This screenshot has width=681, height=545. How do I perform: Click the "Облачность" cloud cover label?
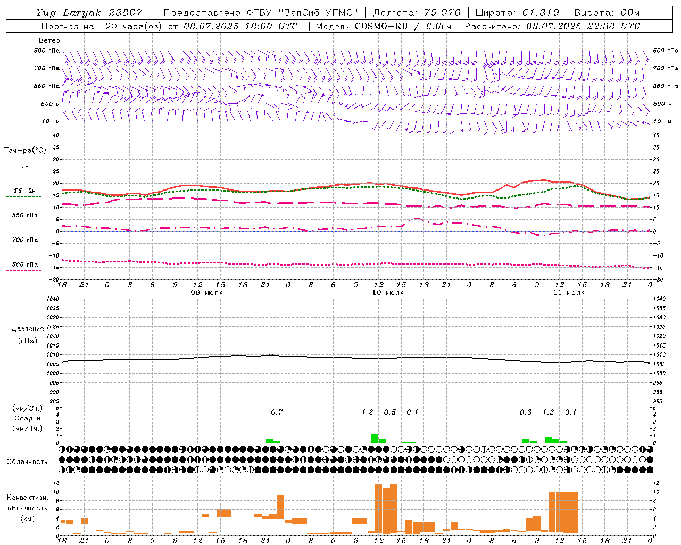[27, 462]
